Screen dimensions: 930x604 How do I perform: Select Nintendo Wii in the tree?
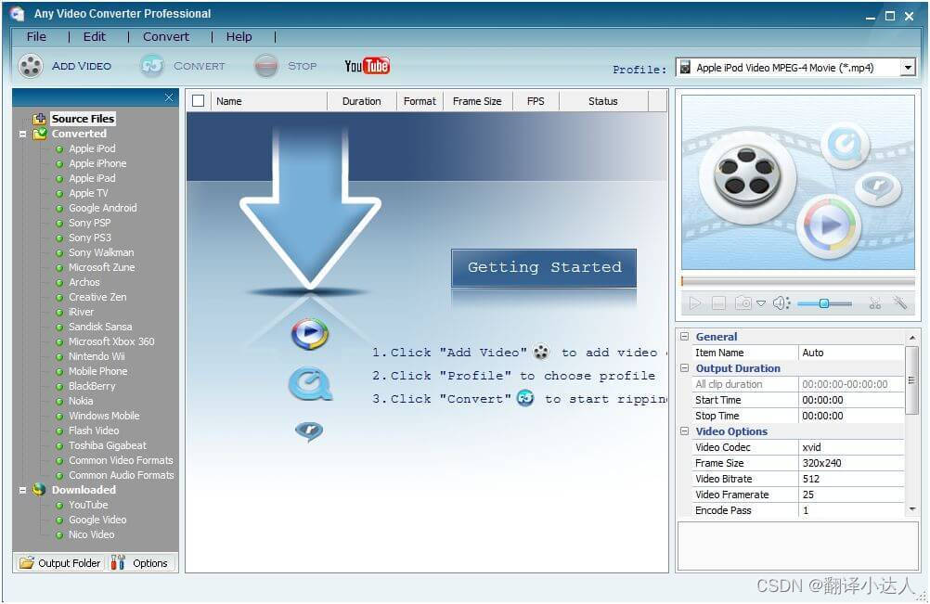97,356
